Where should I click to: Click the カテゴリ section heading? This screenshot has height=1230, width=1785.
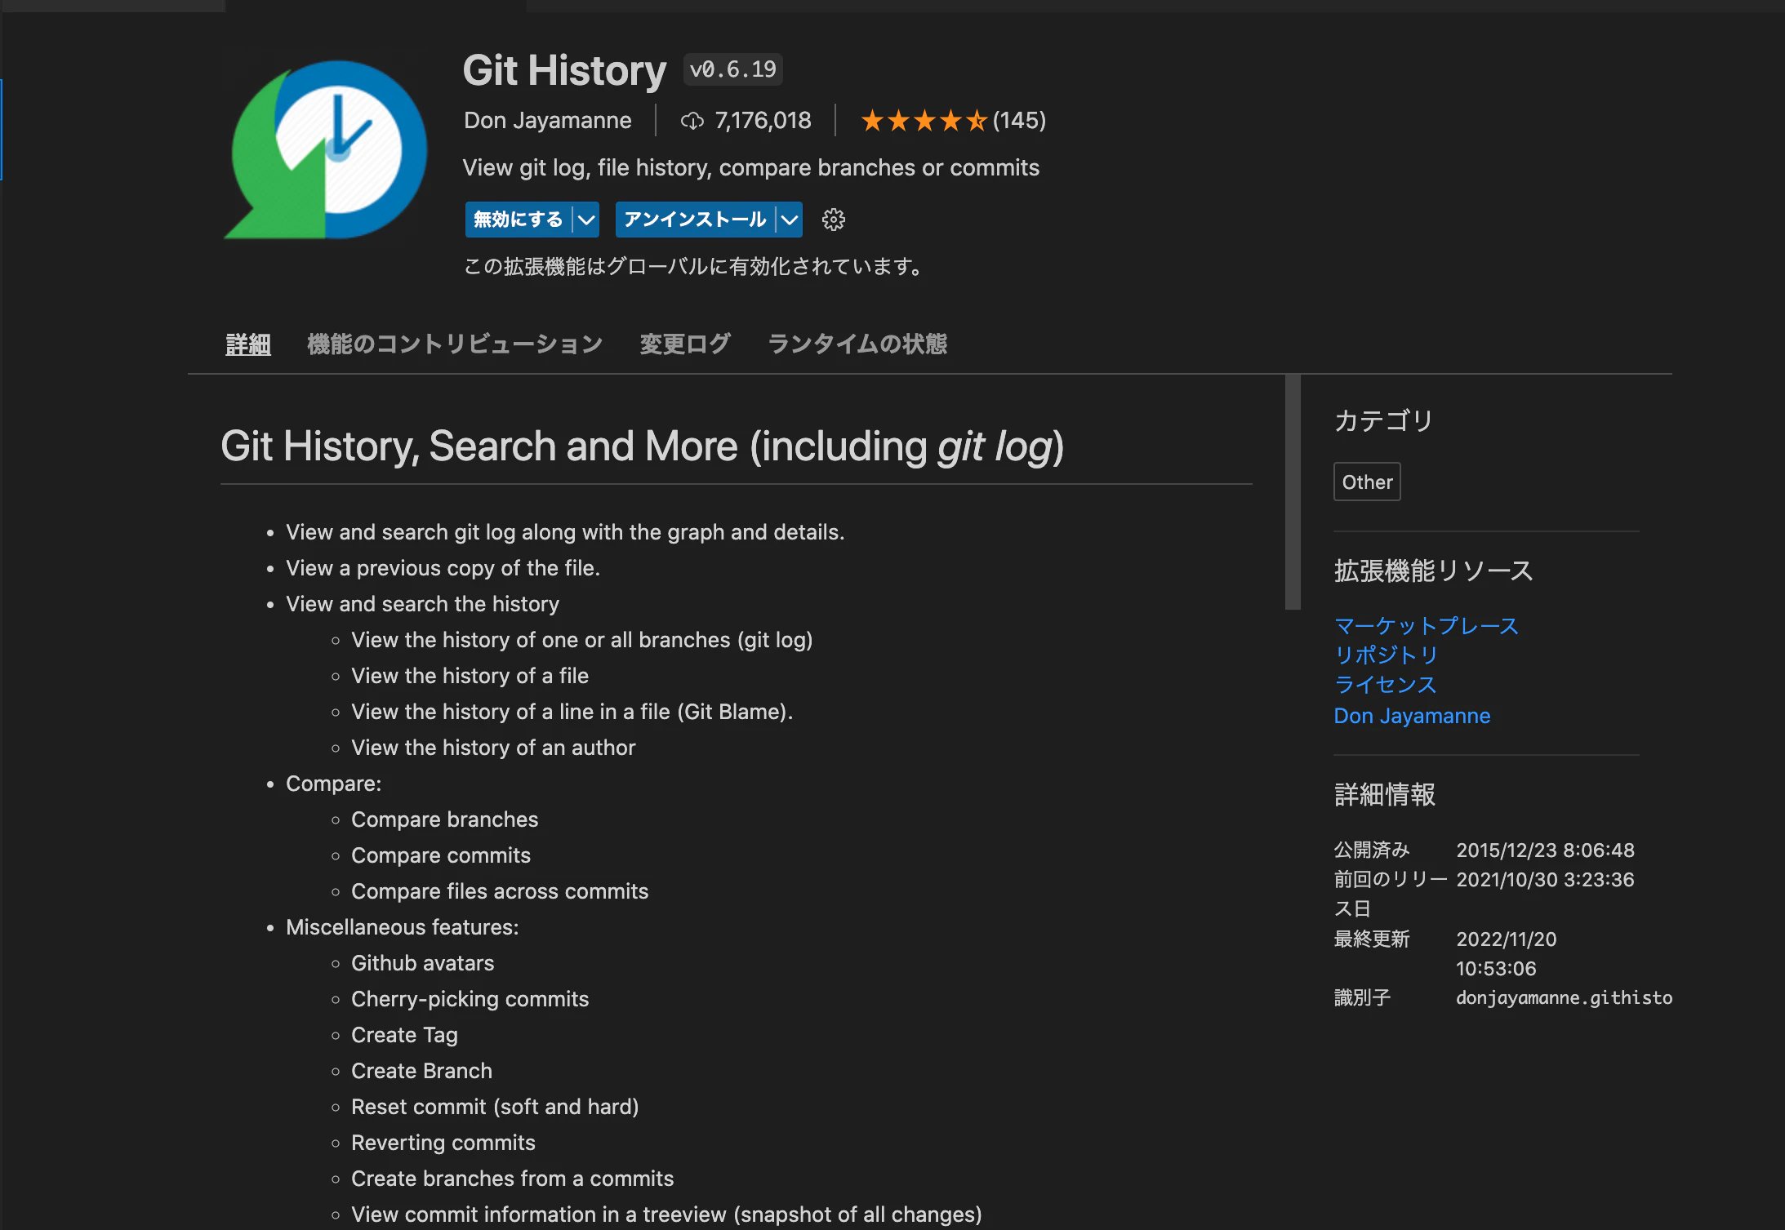[x=1383, y=420]
